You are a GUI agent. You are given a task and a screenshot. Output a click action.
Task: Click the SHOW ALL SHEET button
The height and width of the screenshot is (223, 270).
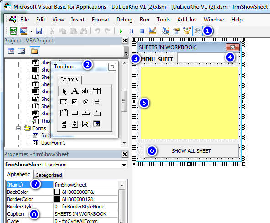tap(192, 151)
